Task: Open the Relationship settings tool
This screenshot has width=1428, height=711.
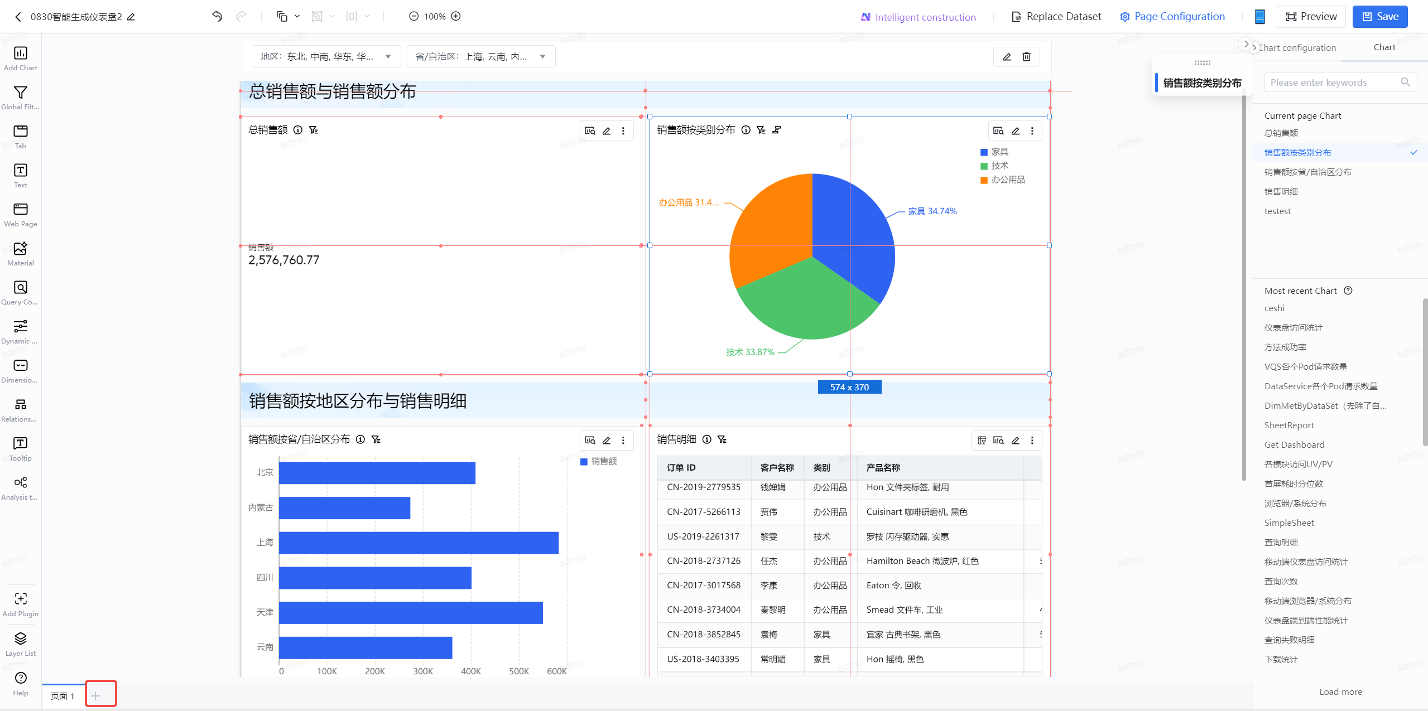Action: click(21, 410)
